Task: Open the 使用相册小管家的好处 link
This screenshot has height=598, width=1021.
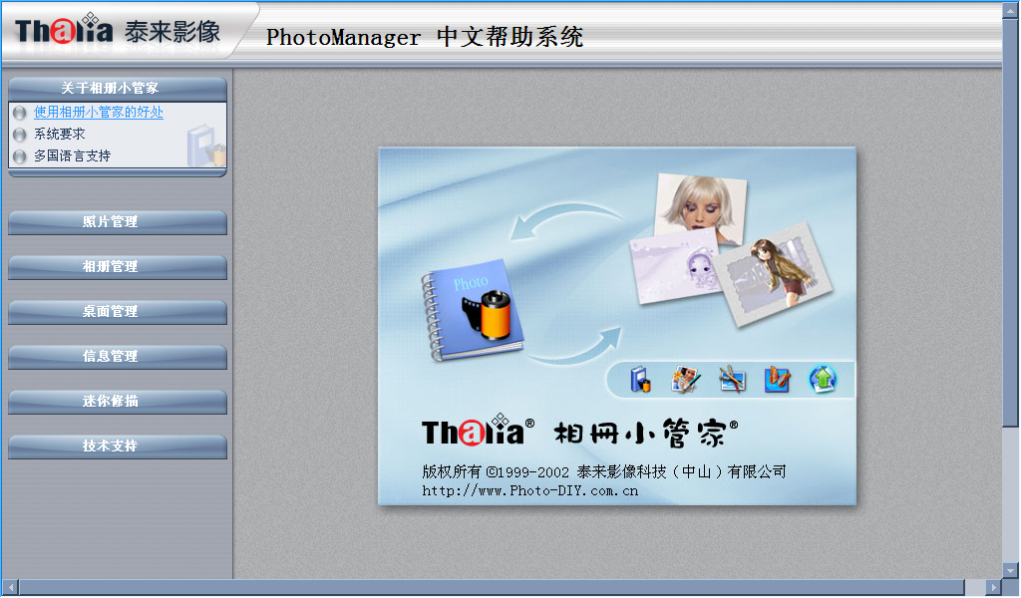Action: [x=99, y=113]
